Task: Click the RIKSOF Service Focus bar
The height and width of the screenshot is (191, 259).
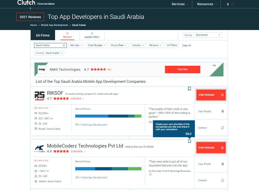Action: (x=108, y=116)
